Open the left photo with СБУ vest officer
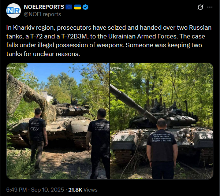Image resolution: width=220 pixels, height=196 pixels. click(58, 121)
